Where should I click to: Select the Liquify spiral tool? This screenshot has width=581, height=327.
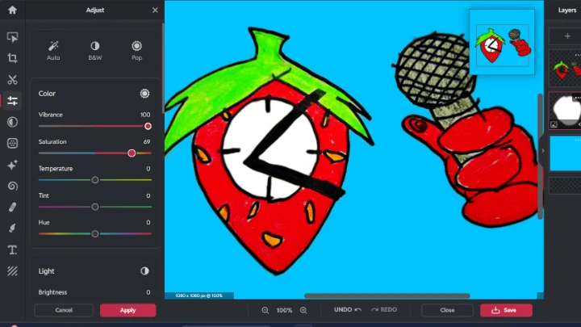click(x=12, y=186)
